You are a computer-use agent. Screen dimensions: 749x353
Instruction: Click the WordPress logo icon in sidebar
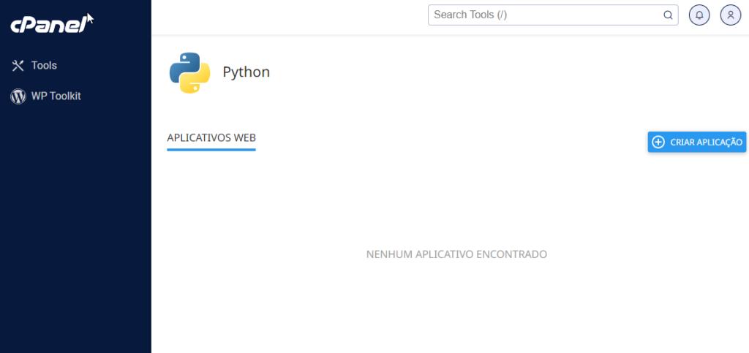[18, 96]
